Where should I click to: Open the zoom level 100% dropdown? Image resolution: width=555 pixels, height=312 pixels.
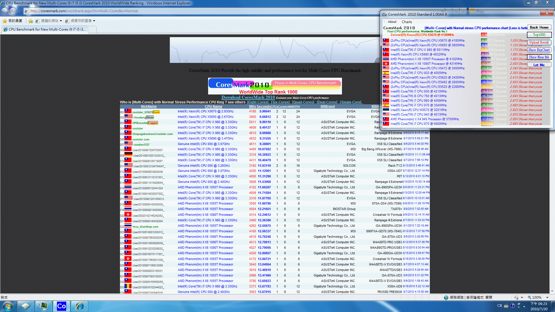[547, 298]
